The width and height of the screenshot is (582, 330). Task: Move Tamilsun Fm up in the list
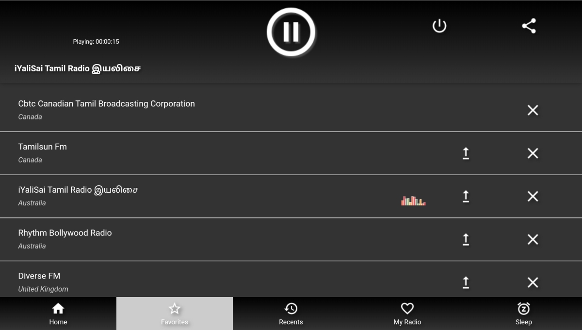[466, 153]
